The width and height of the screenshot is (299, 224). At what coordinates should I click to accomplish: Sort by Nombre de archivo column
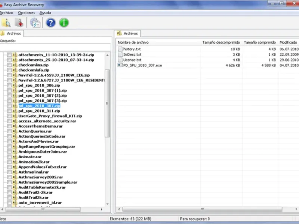click(x=133, y=43)
